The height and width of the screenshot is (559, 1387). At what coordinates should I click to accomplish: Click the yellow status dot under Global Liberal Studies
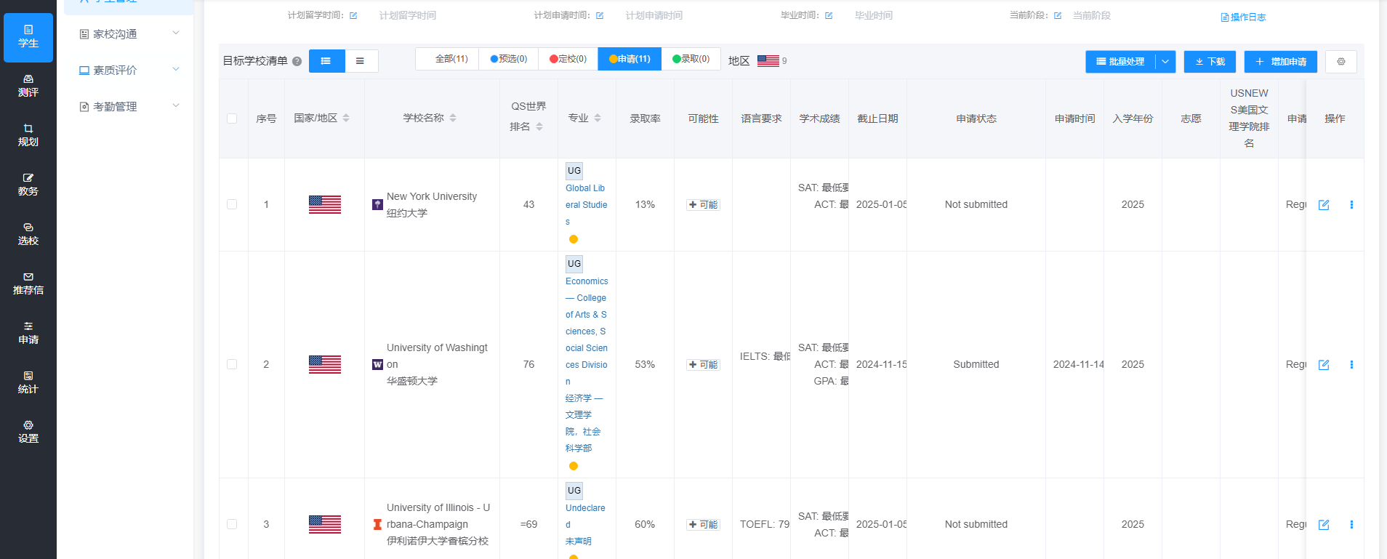[x=574, y=239]
